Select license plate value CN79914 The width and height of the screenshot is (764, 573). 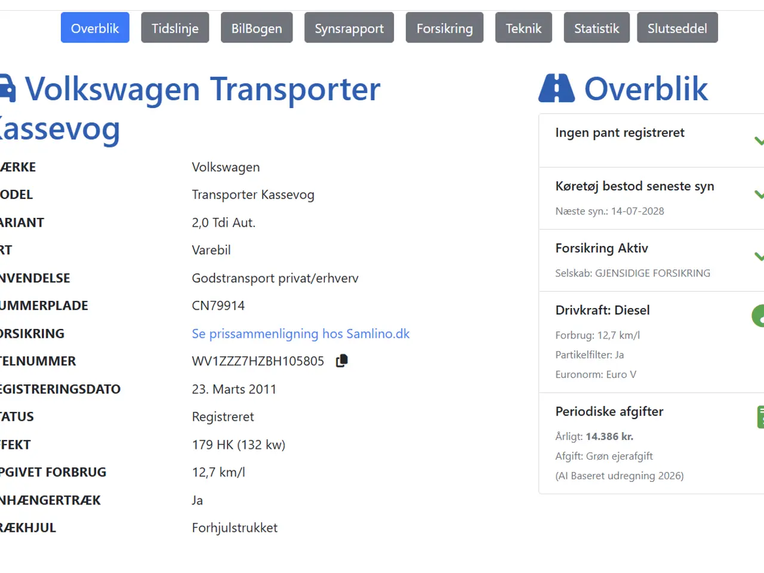pos(218,306)
